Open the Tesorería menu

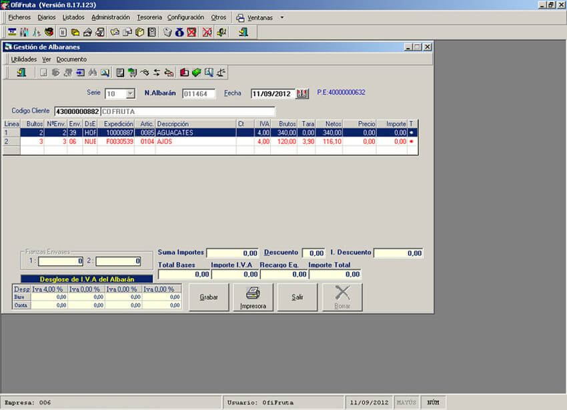coord(149,17)
